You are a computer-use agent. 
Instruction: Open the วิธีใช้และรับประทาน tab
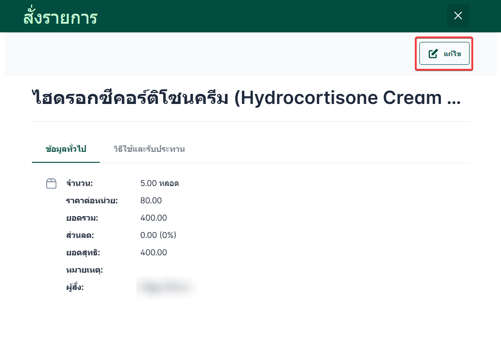149,149
